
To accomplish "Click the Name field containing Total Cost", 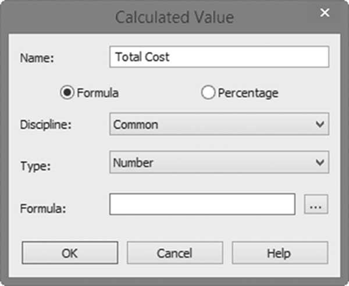I will pyautogui.click(x=219, y=57).
